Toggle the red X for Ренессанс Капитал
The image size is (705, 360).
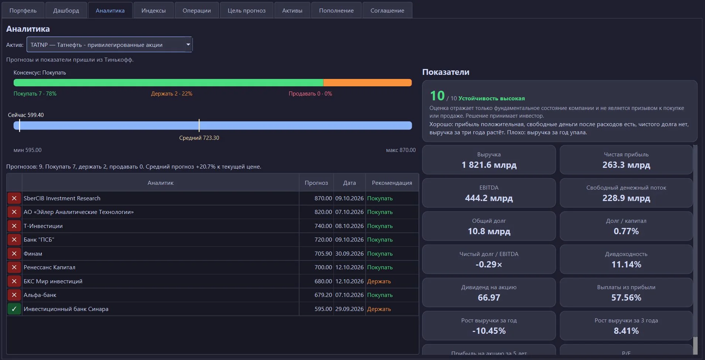click(14, 267)
